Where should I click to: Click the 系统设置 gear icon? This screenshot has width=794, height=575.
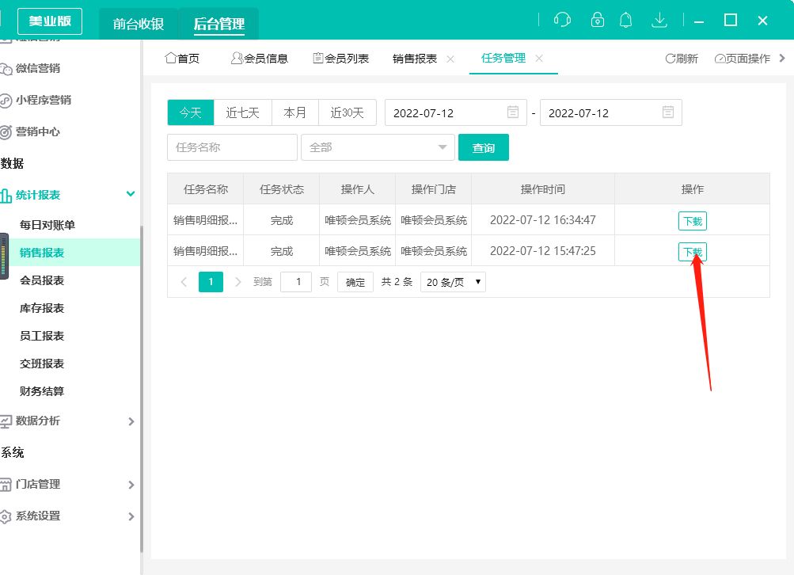(x=6, y=516)
